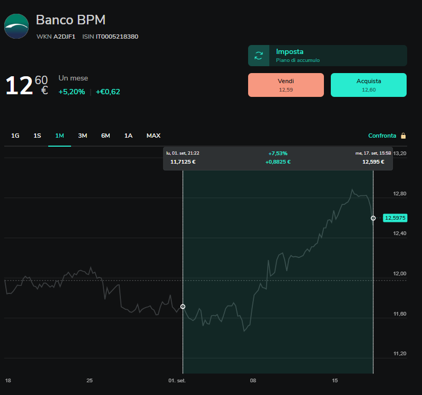422x395 pixels.
Task: Show the 6M time range
Action: 105,136
